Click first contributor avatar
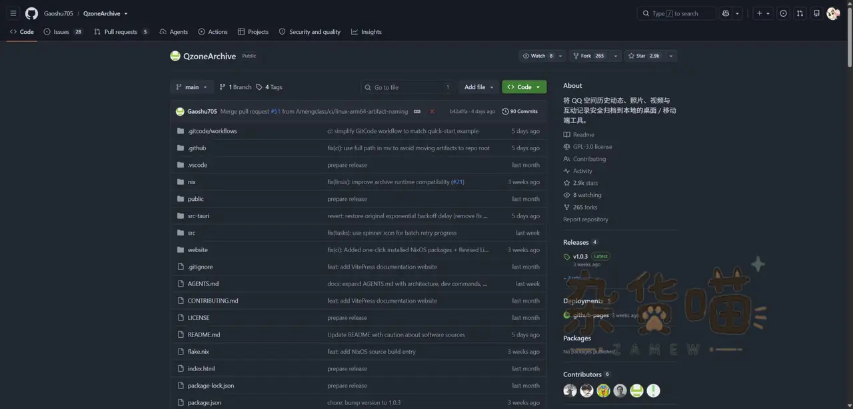Image resolution: width=853 pixels, height=409 pixels. (570, 390)
